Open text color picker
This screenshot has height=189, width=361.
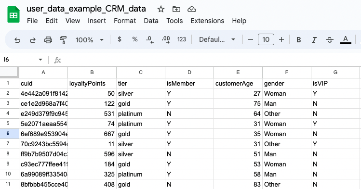point(346,40)
